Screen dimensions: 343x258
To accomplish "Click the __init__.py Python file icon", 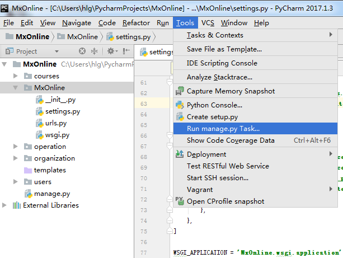I will 40,100.
